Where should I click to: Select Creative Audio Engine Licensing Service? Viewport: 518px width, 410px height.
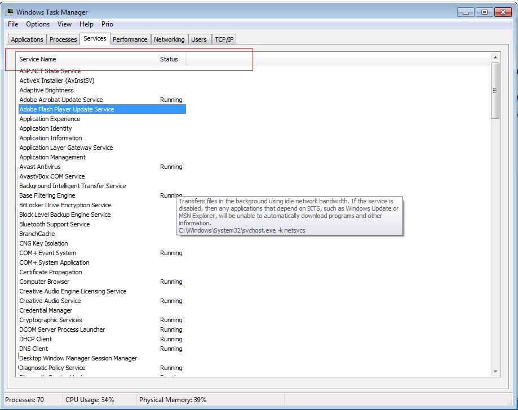[102, 291]
